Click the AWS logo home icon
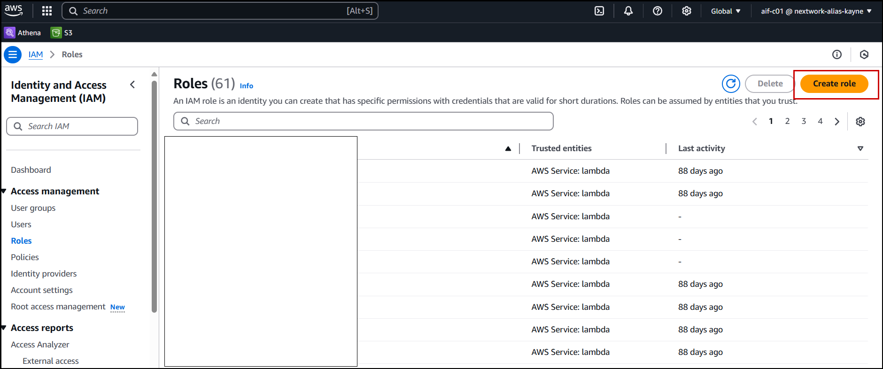Image resolution: width=883 pixels, height=369 pixels. coord(14,10)
